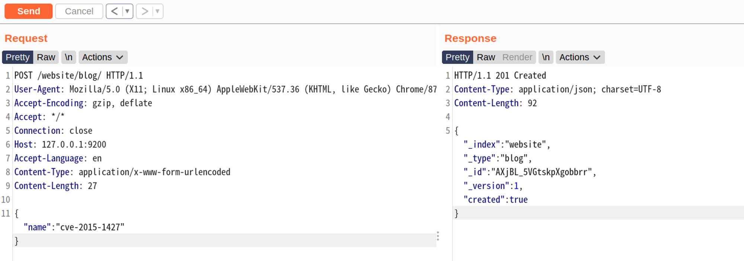This screenshot has width=744, height=261.
Task: Click the request Content-Length: 27 line
Action: (55, 186)
